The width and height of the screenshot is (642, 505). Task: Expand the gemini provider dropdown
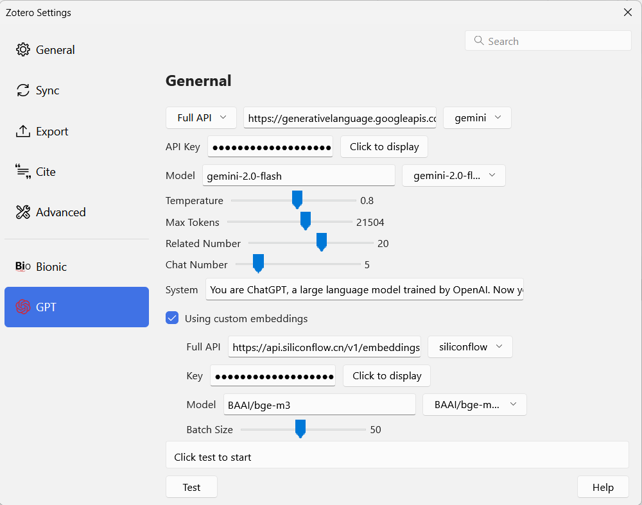click(x=477, y=118)
